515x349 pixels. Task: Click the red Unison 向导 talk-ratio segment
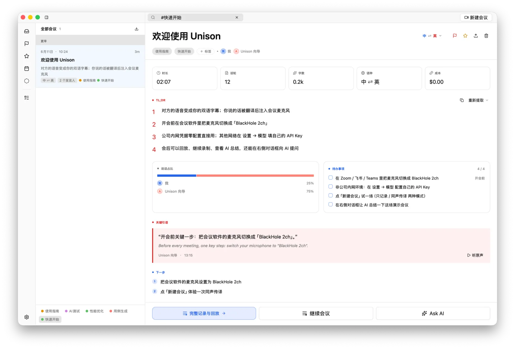tap(255, 175)
